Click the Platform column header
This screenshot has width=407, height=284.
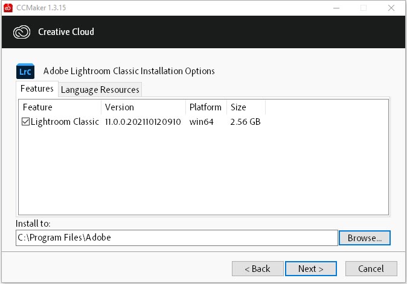pos(206,107)
